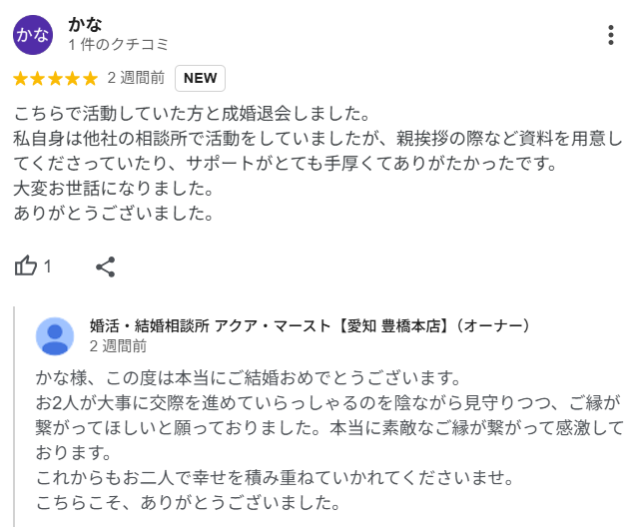This screenshot has height=527, width=627.
Task: Click the blue owner profile avatar
Action: click(55, 336)
